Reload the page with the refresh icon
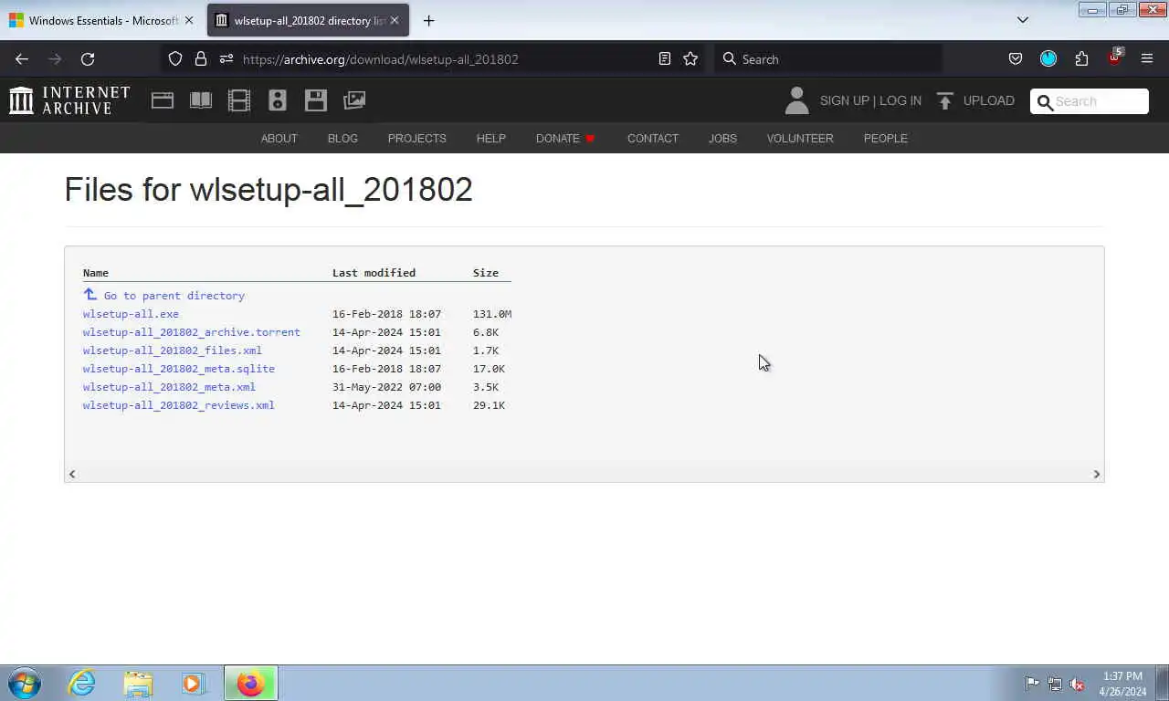This screenshot has height=701, width=1169. tap(88, 59)
